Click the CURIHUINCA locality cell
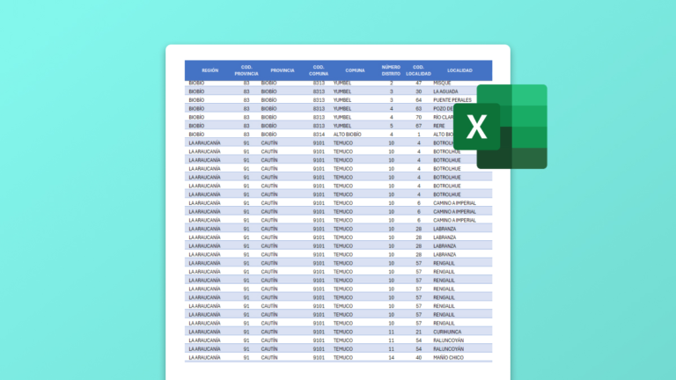 click(x=449, y=332)
